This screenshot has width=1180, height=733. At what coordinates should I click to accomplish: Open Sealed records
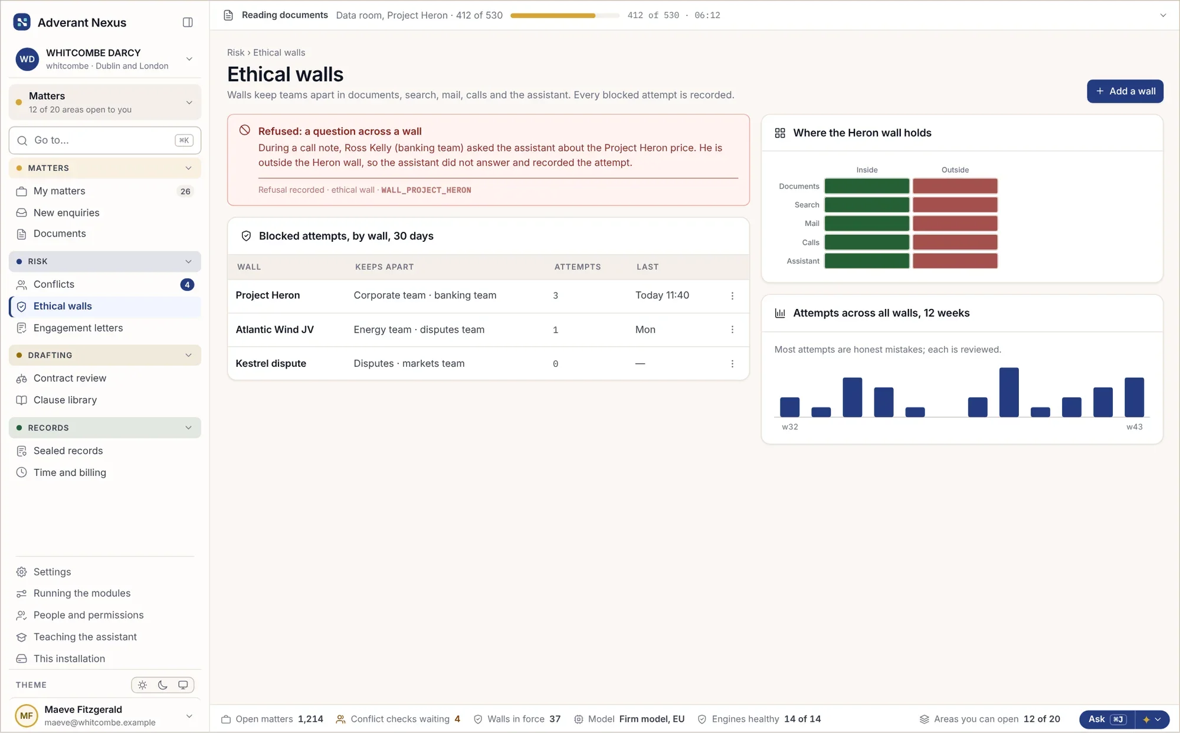(x=105, y=451)
